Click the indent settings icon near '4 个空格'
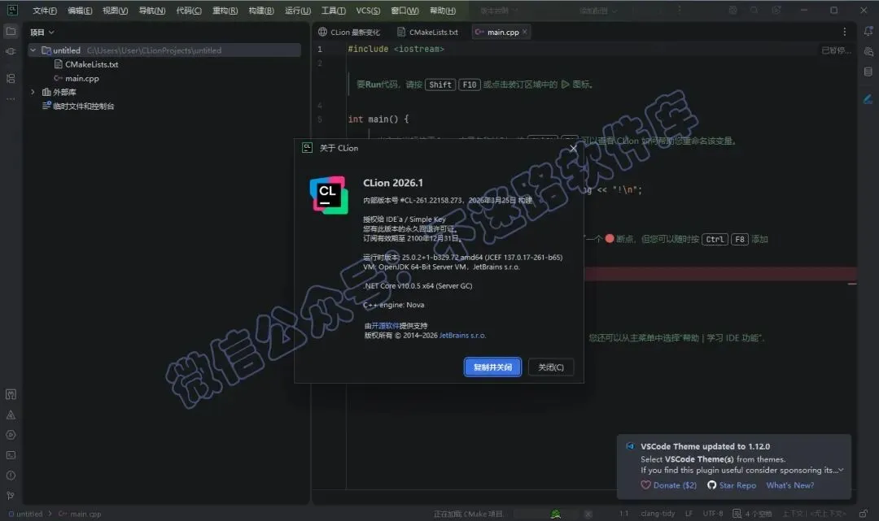Viewport: 879px width, 521px height. tap(737, 514)
